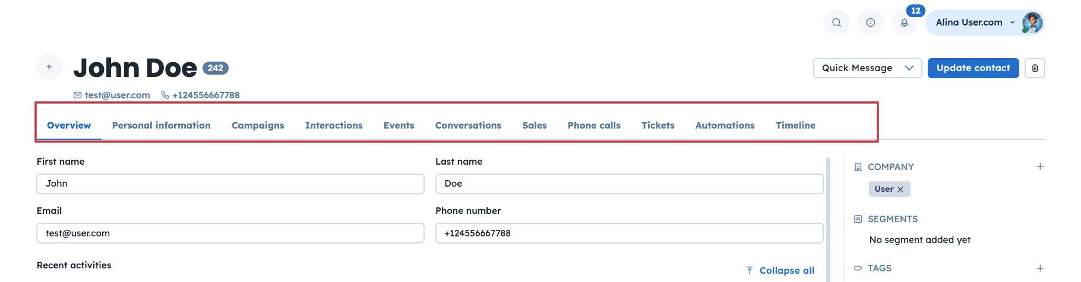Remove the User company tag

pos(900,190)
